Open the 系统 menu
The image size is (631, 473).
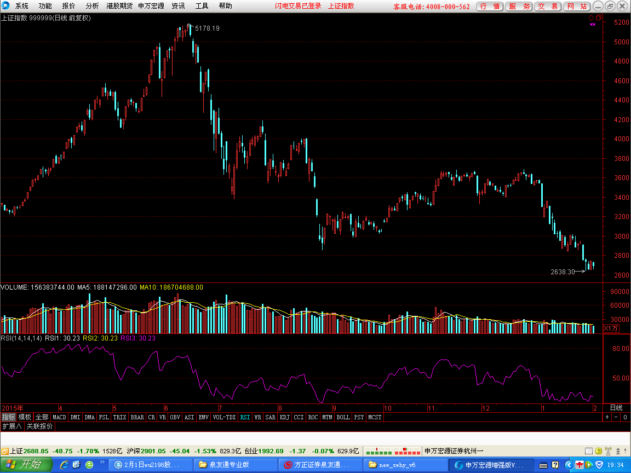pyautogui.click(x=22, y=6)
